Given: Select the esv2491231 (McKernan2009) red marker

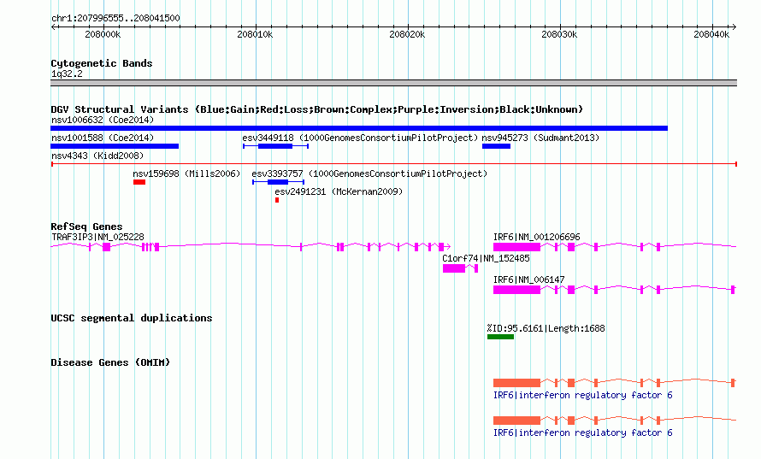Looking at the screenshot, I should [x=277, y=200].
